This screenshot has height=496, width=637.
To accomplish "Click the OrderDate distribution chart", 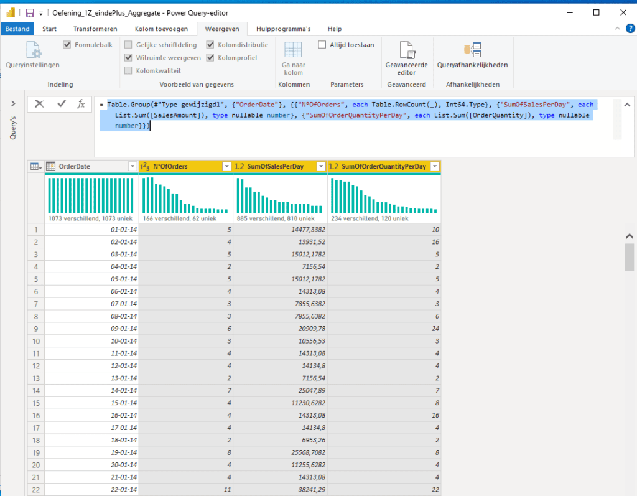I will click(91, 195).
